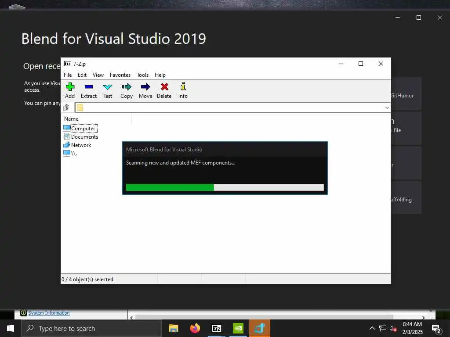Close the 7-Zip window
This screenshot has width=450, height=337.
(x=381, y=64)
